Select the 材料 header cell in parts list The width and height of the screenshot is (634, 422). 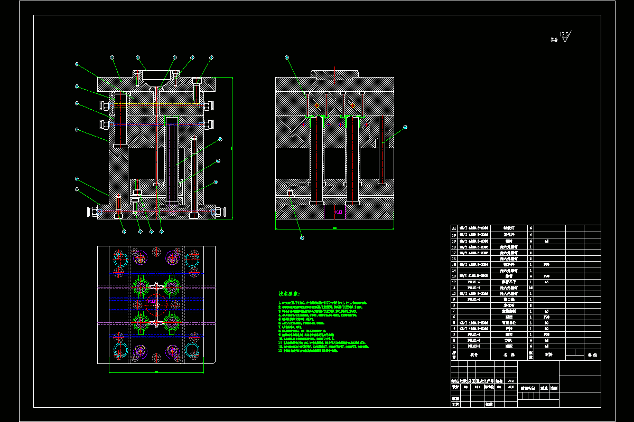click(x=549, y=355)
